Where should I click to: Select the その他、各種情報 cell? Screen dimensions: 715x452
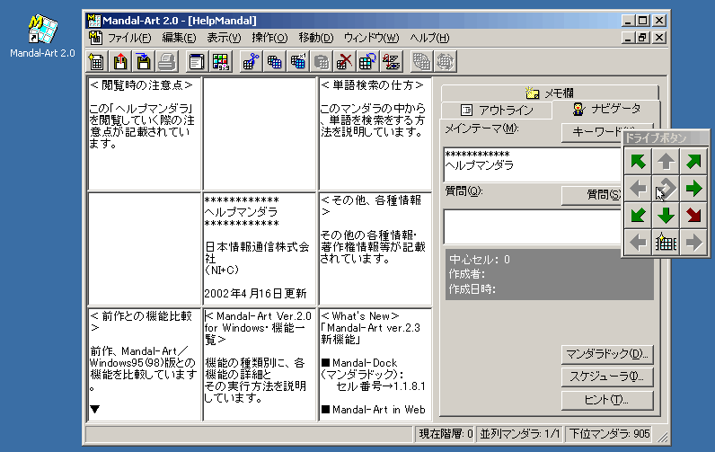click(375, 249)
